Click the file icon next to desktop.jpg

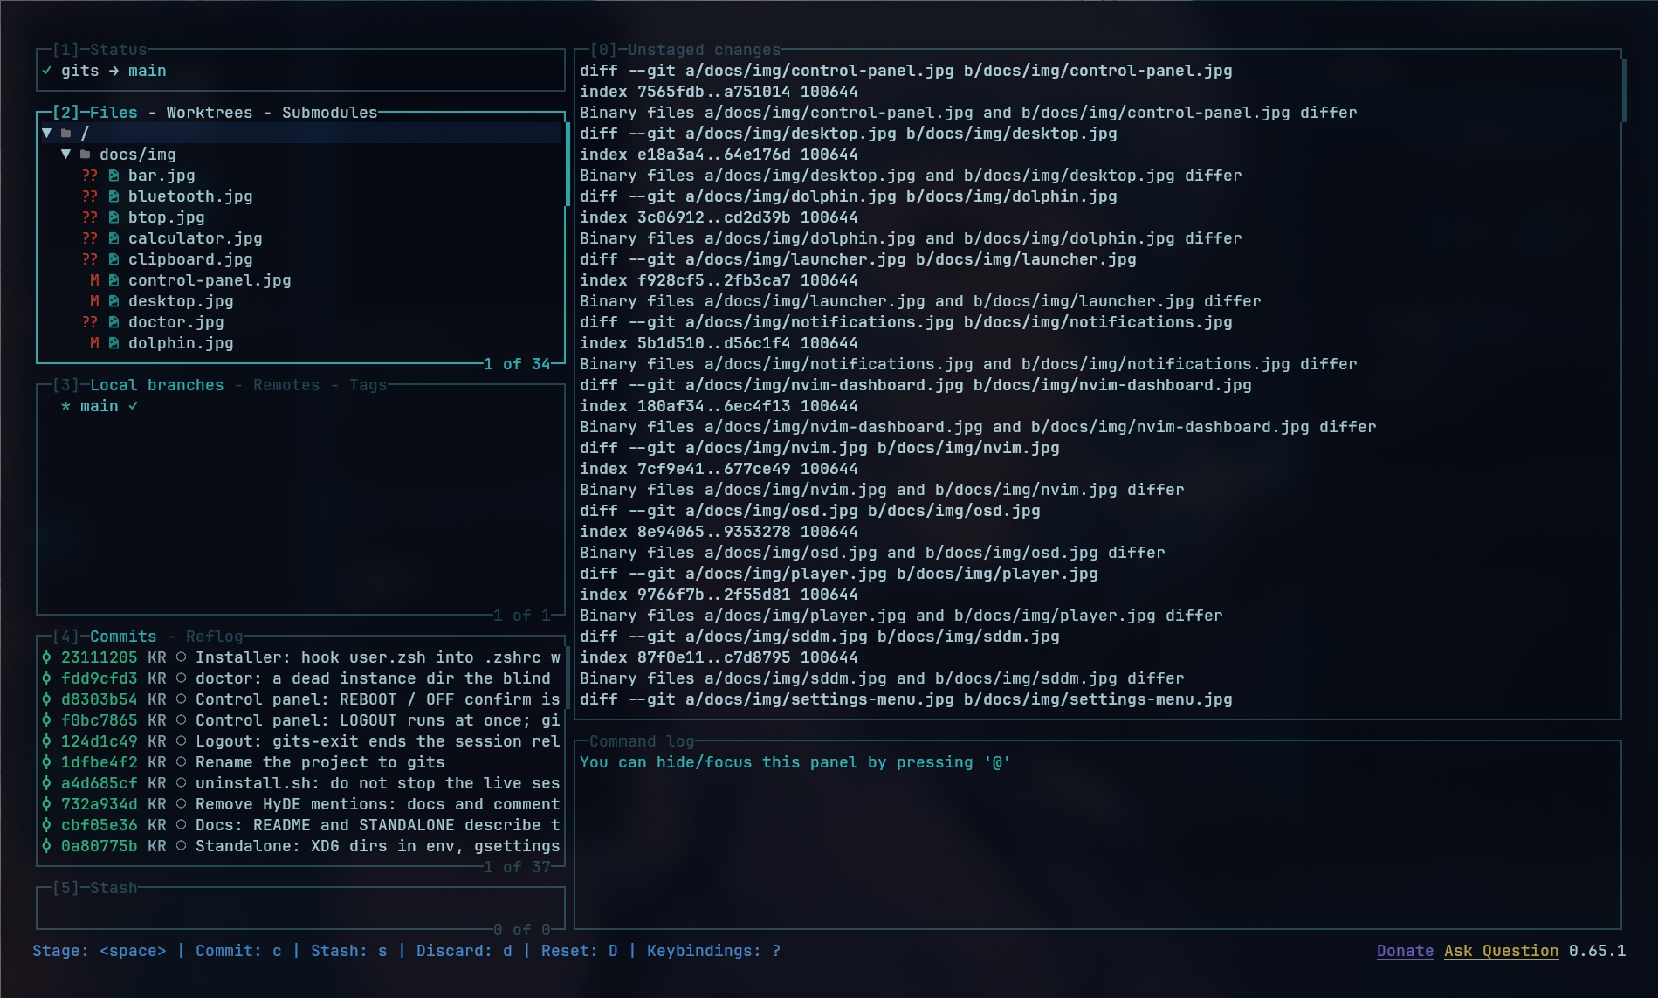pyautogui.click(x=114, y=301)
